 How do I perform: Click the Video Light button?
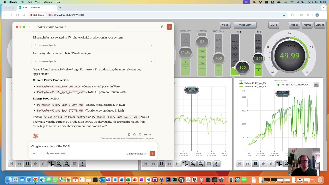[x=245, y=25]
